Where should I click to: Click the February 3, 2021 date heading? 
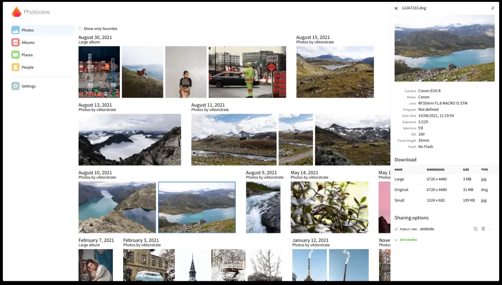(141, 240)
